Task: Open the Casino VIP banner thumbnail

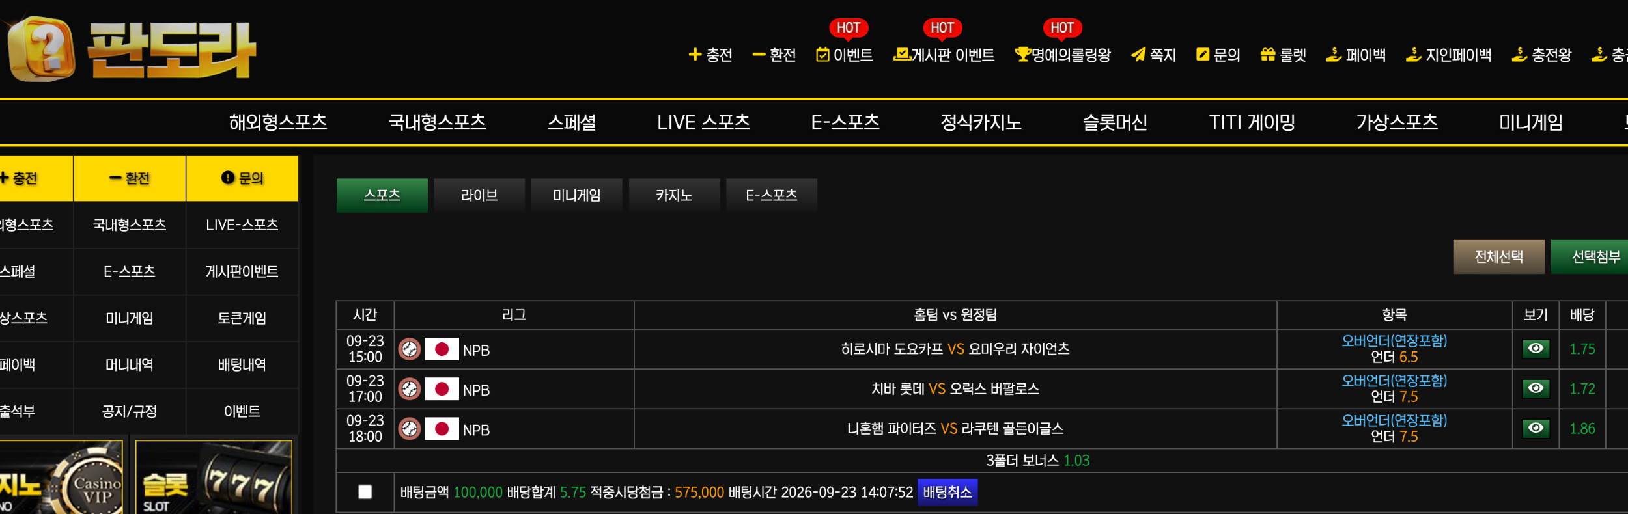Action: pyautogui.click(x=61, y=478)
